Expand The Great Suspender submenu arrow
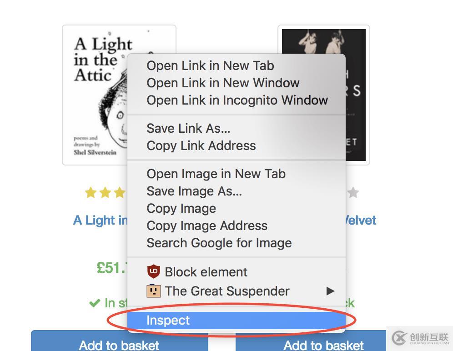This screenshot has width=453, height=351. 330,291
